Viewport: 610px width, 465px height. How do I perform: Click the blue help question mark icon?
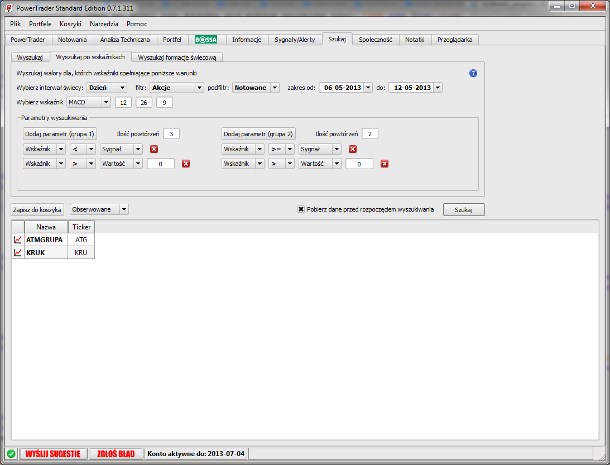pos(473,73)
